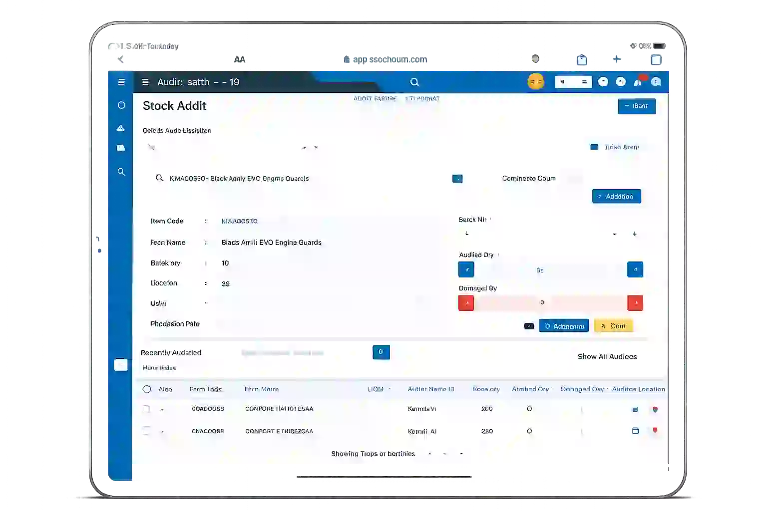Viewport: 767px width, 511px height.
Task: Click the Audlied Ory quantity field
Action: tap(551, 270)
